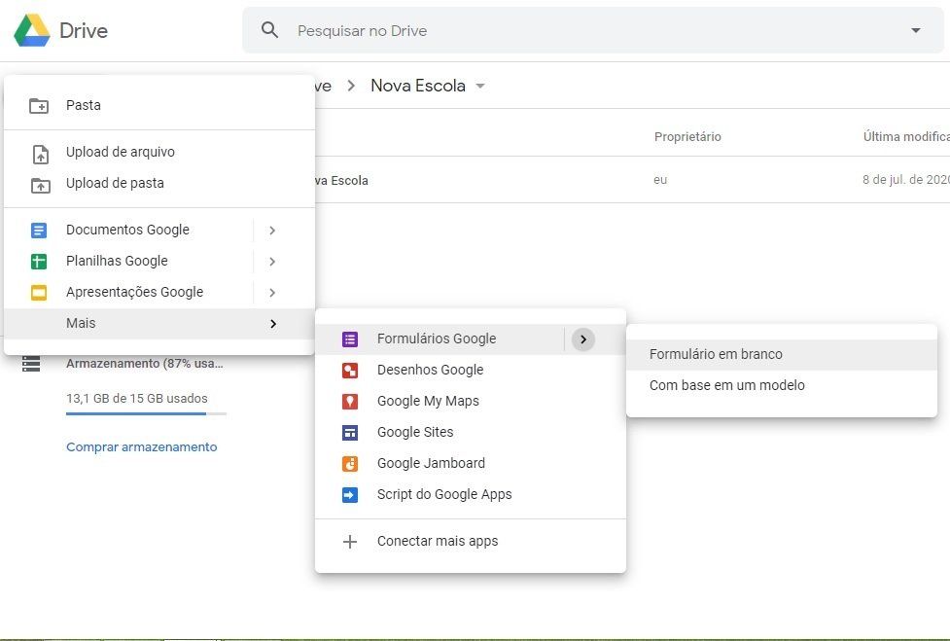Screen dimensions: 950x641
Task: Click the orange Google Jamboard icon
Action: pos(350,463)
